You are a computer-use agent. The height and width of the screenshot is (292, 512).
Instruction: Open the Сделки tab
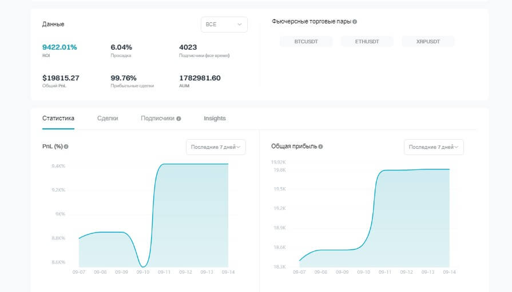click(x=108, y=119)
